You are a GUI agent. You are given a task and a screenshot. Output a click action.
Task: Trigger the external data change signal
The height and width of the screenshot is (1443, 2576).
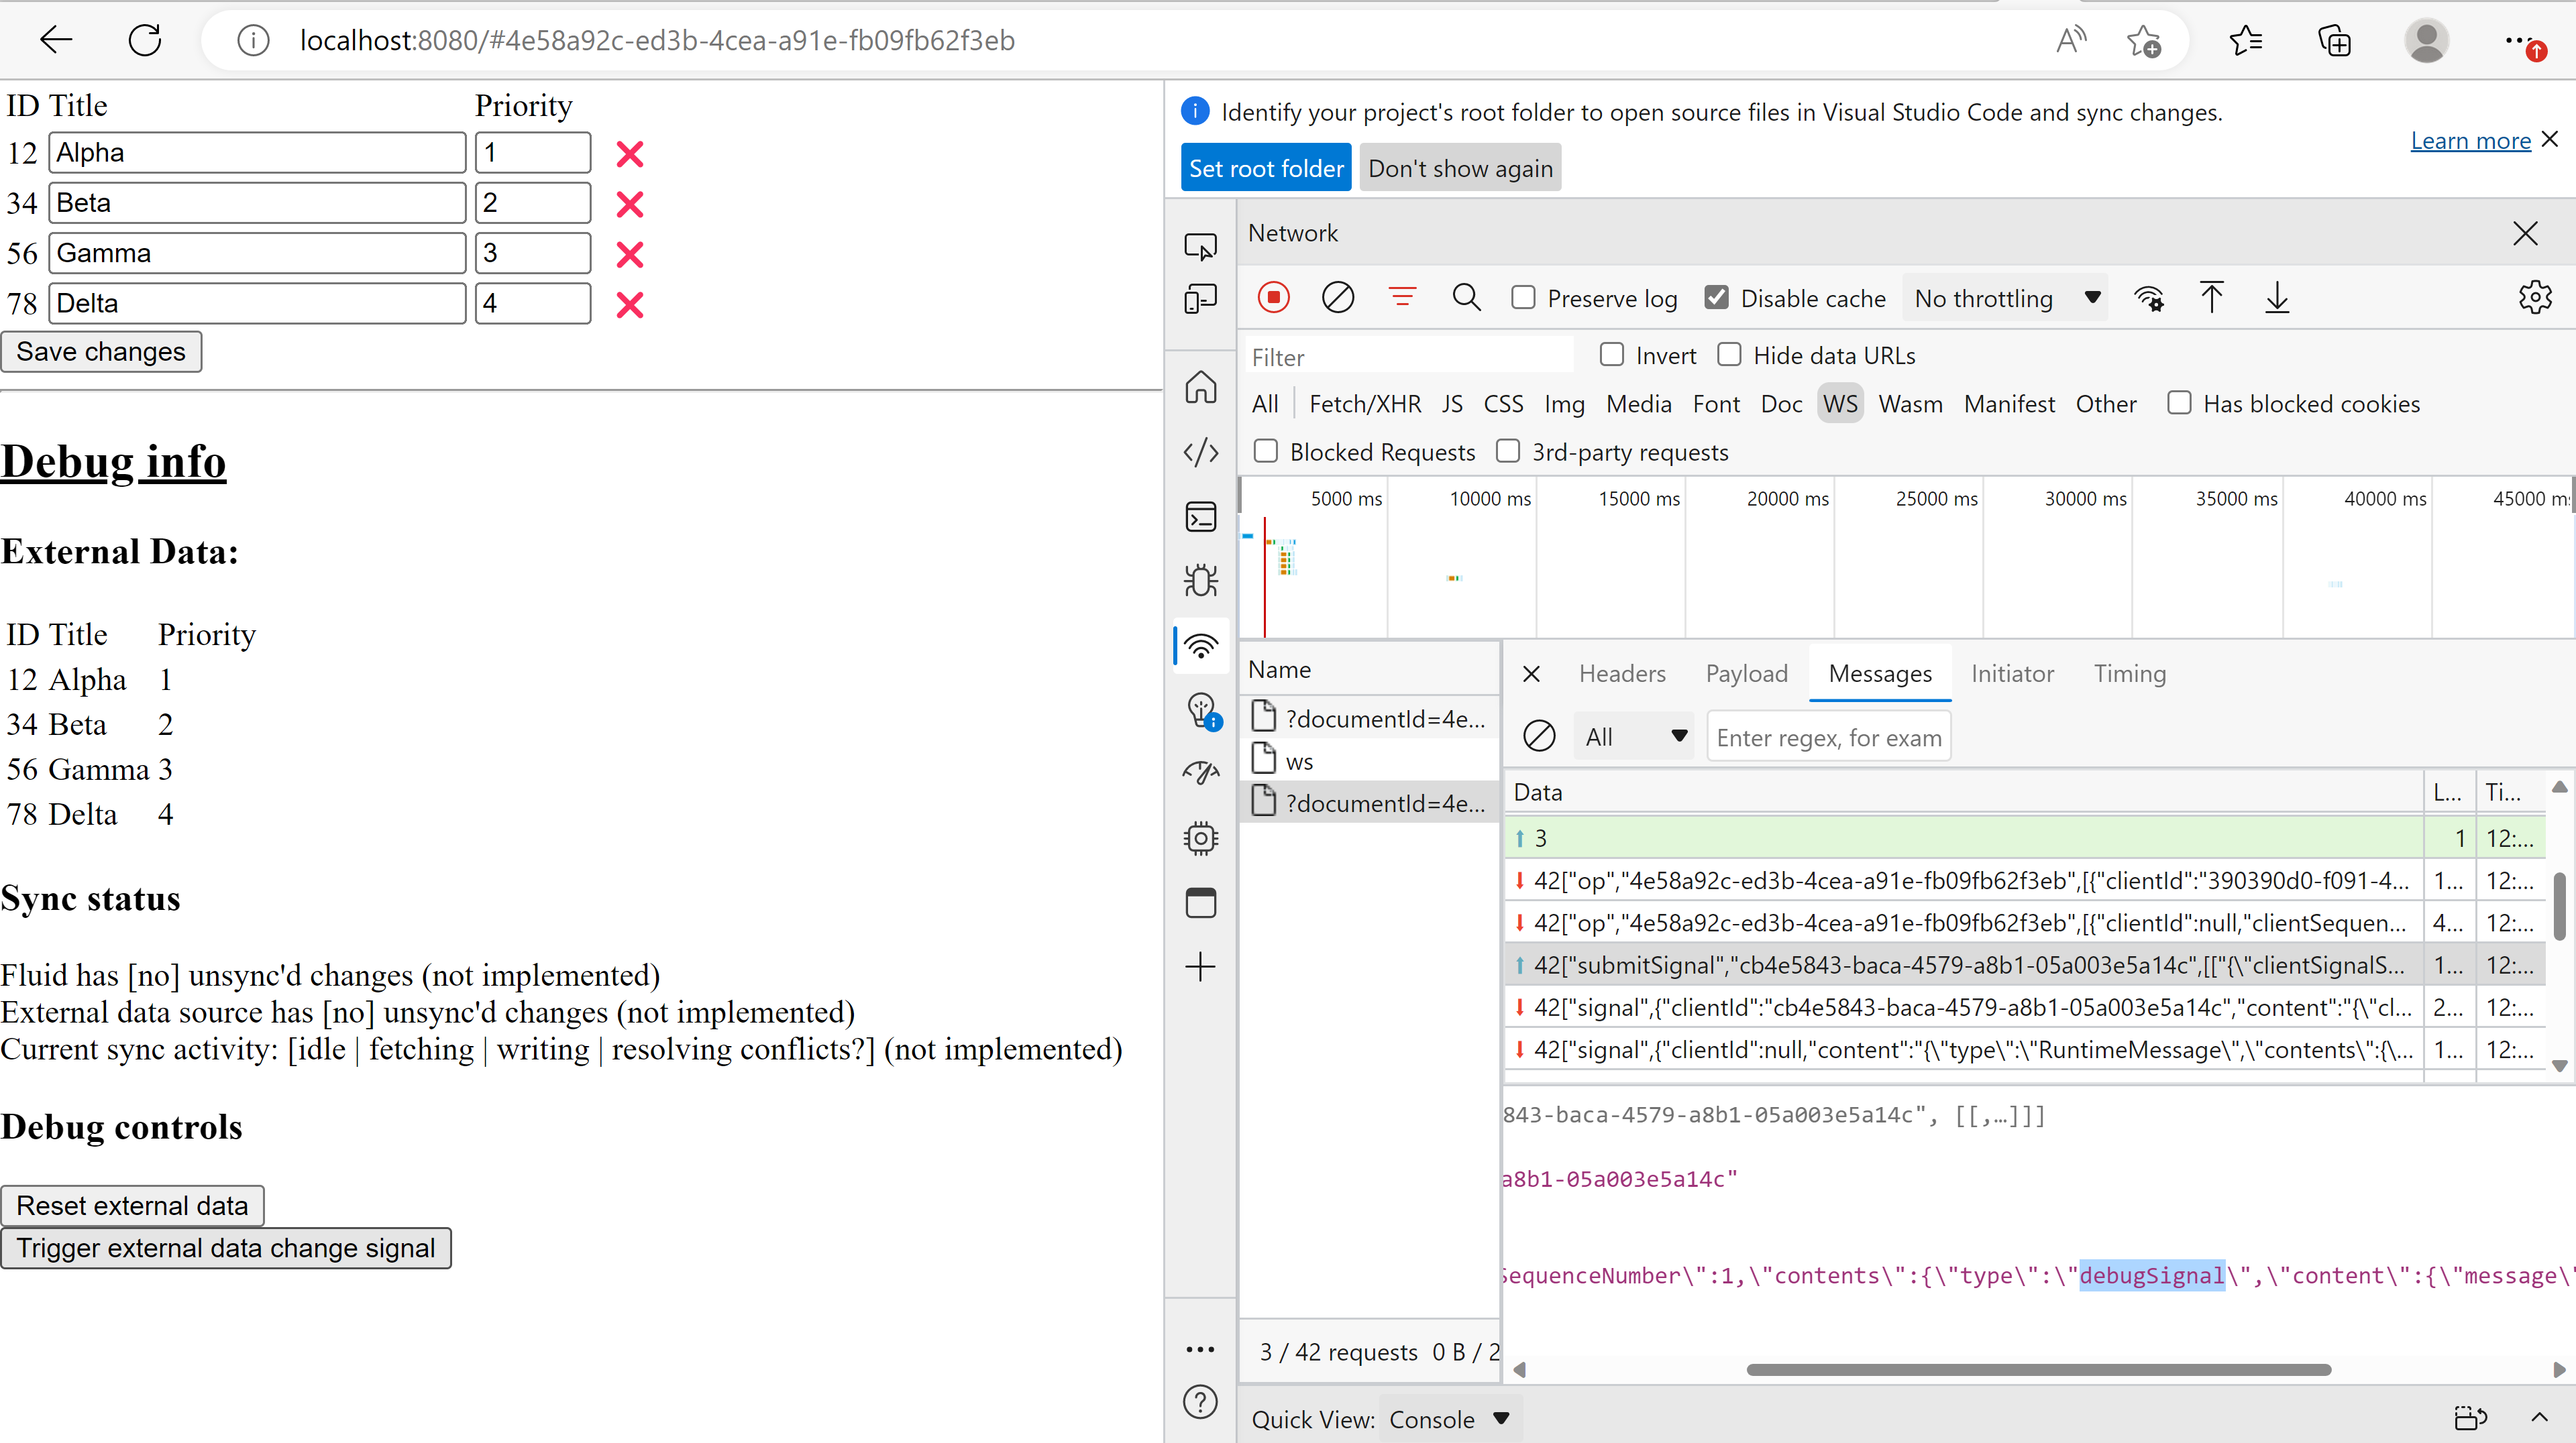[x=227, y=1248]
